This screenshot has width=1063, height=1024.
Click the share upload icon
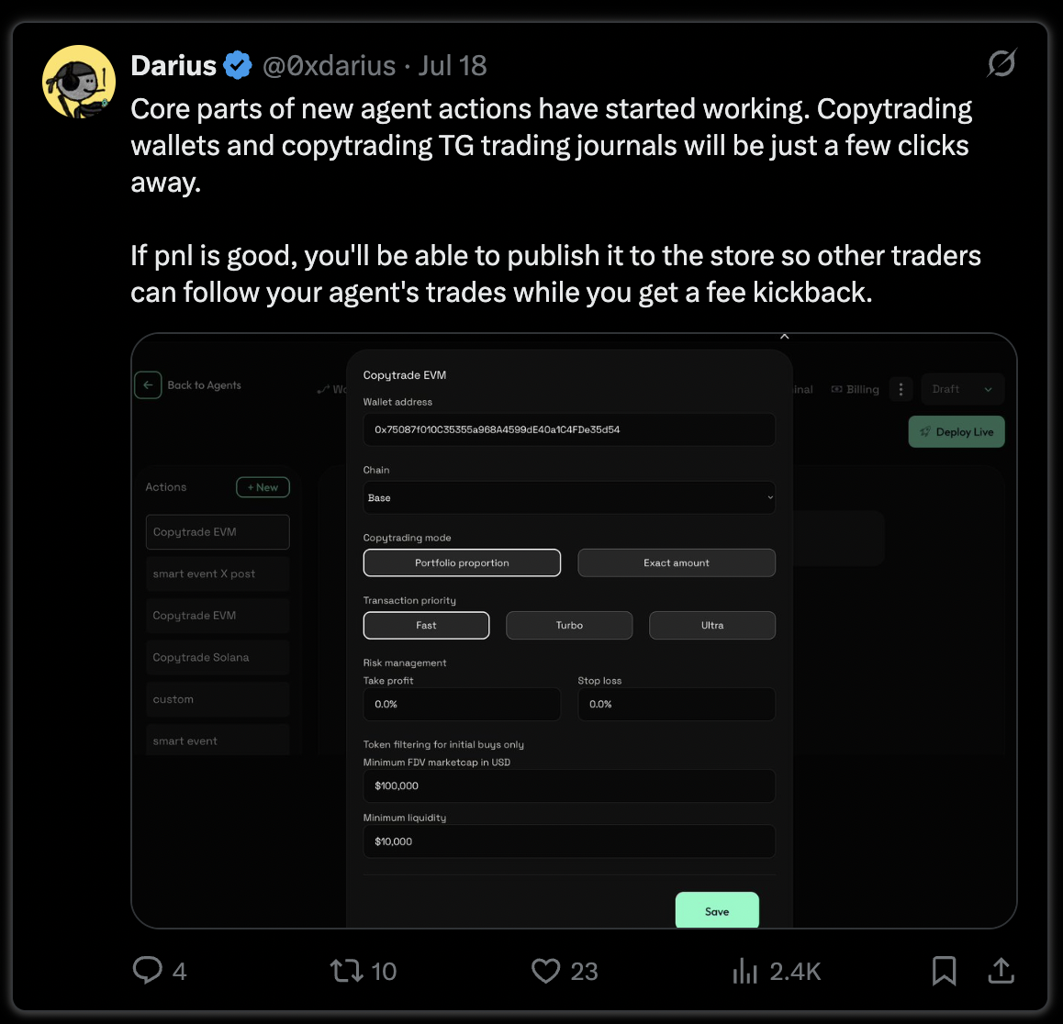[1001, 971]
